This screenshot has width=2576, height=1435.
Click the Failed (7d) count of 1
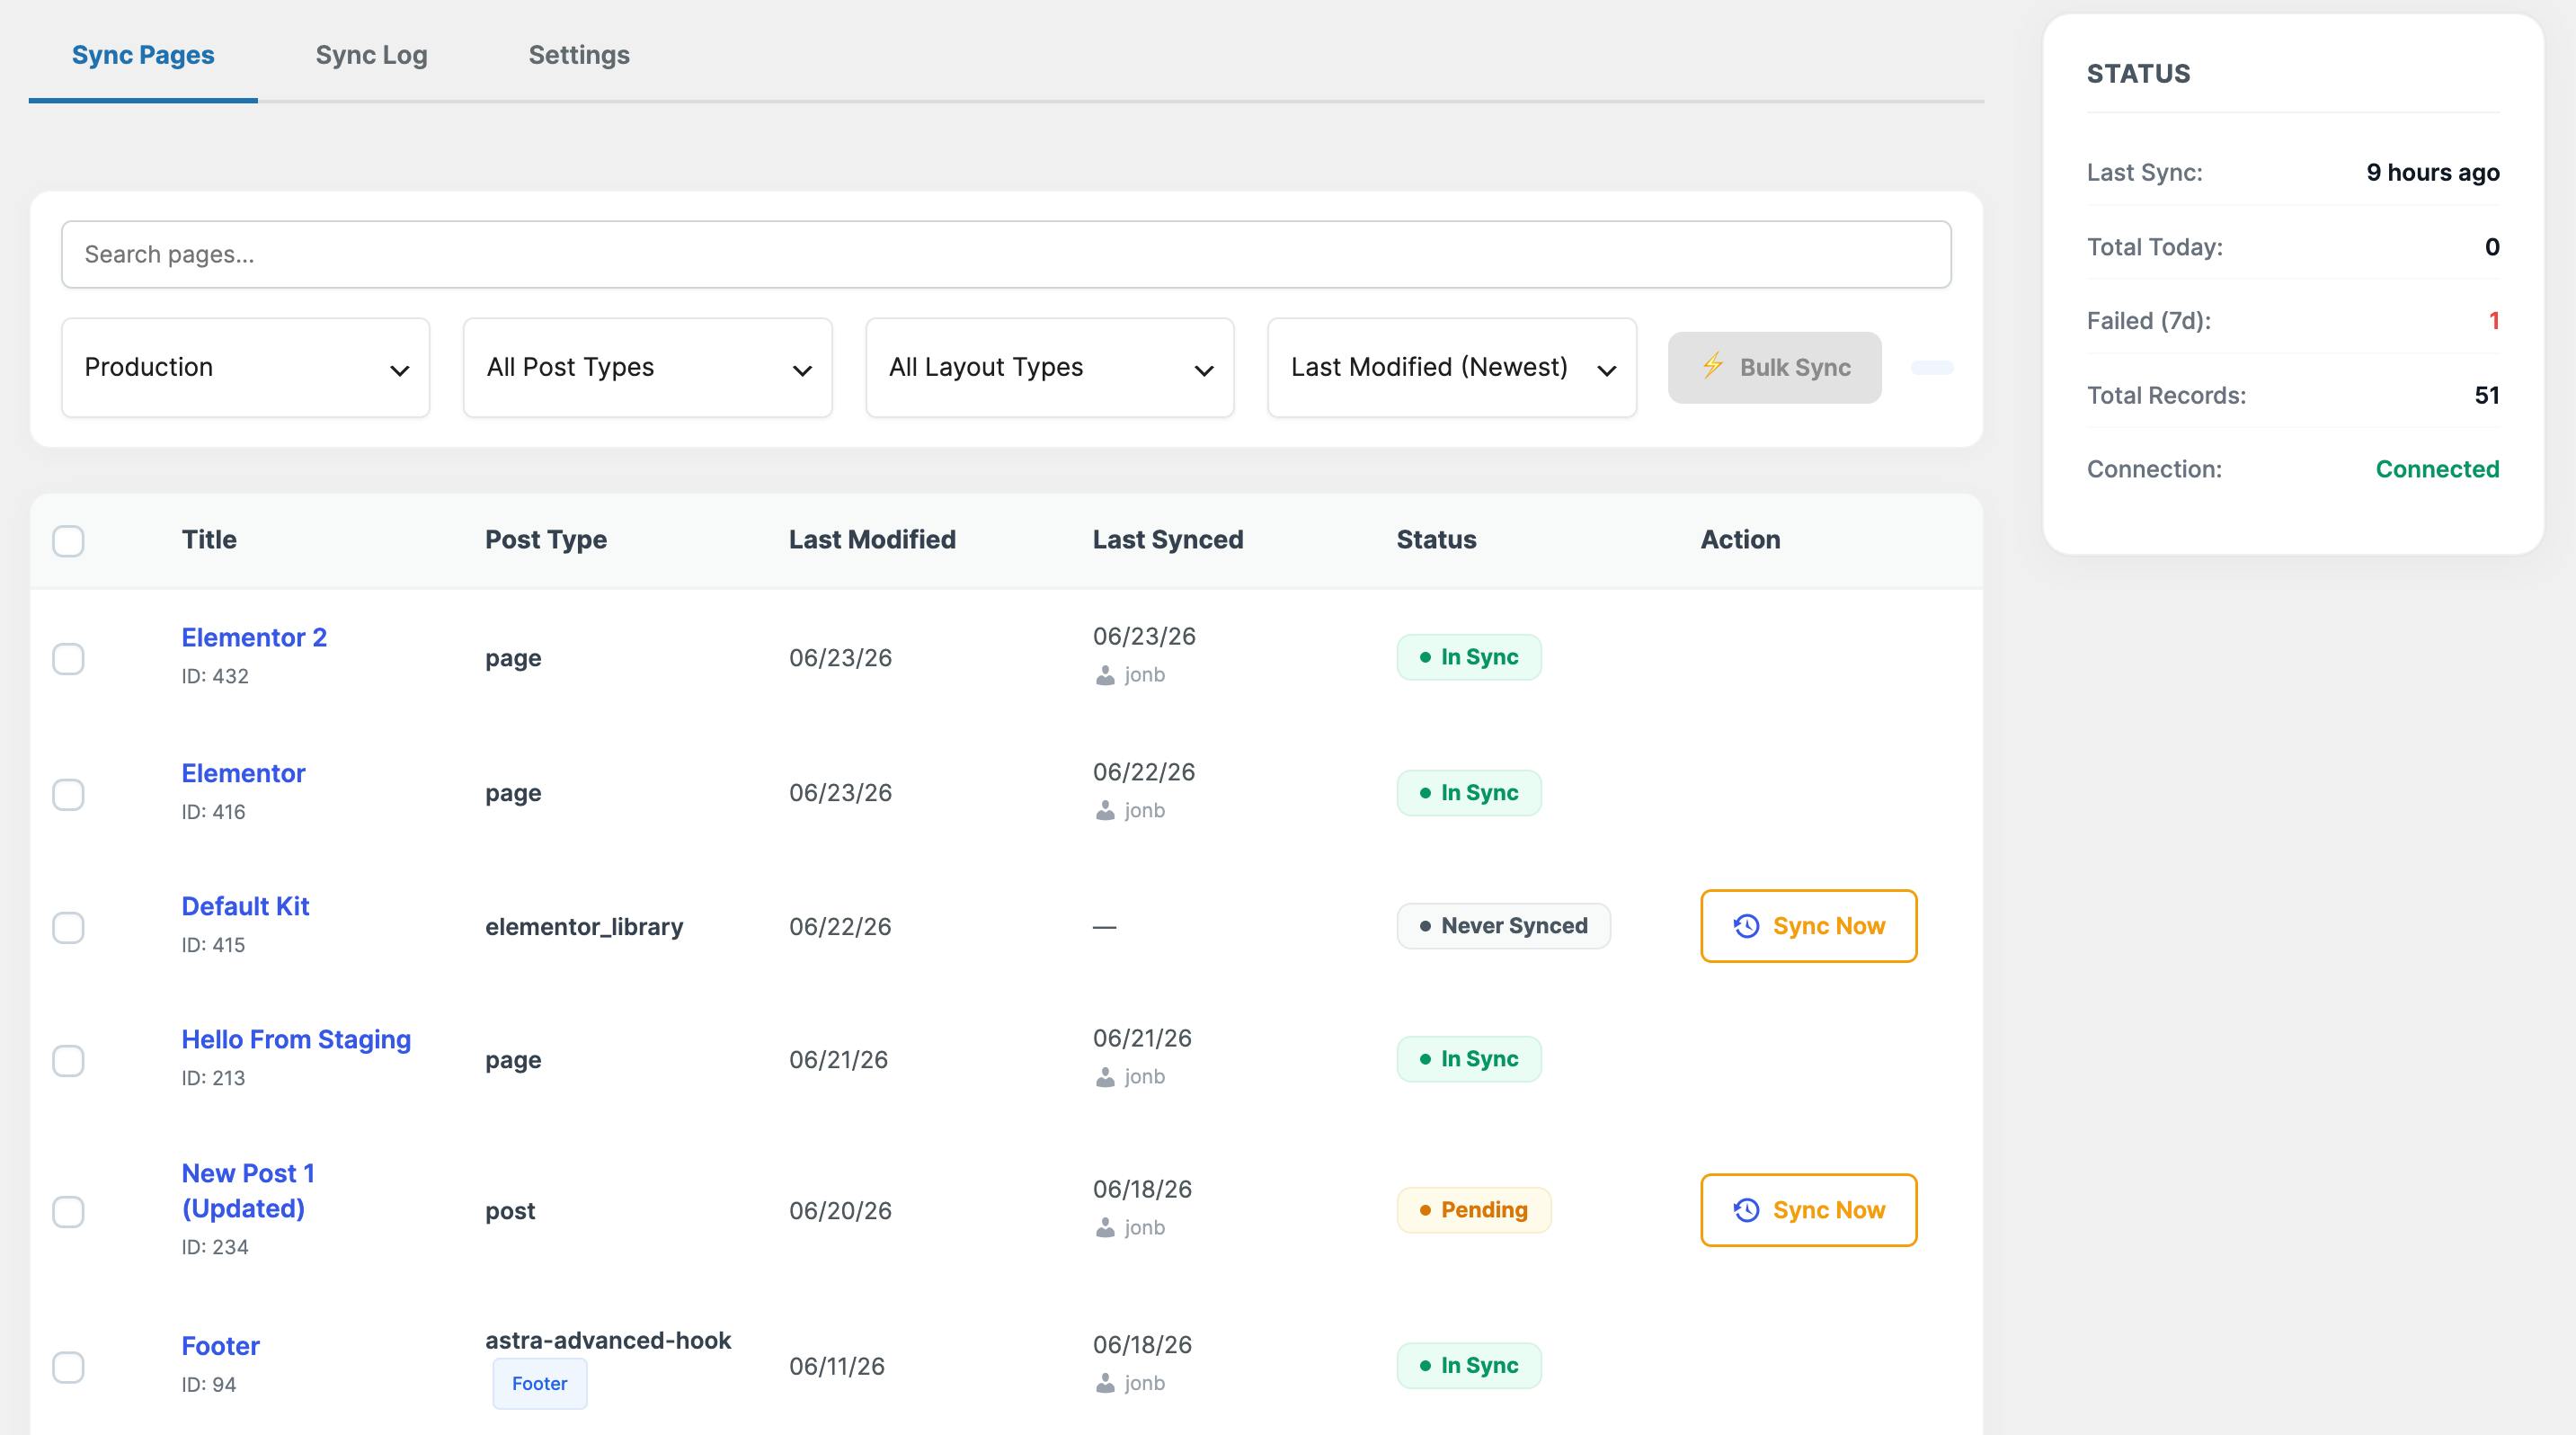2494,321
